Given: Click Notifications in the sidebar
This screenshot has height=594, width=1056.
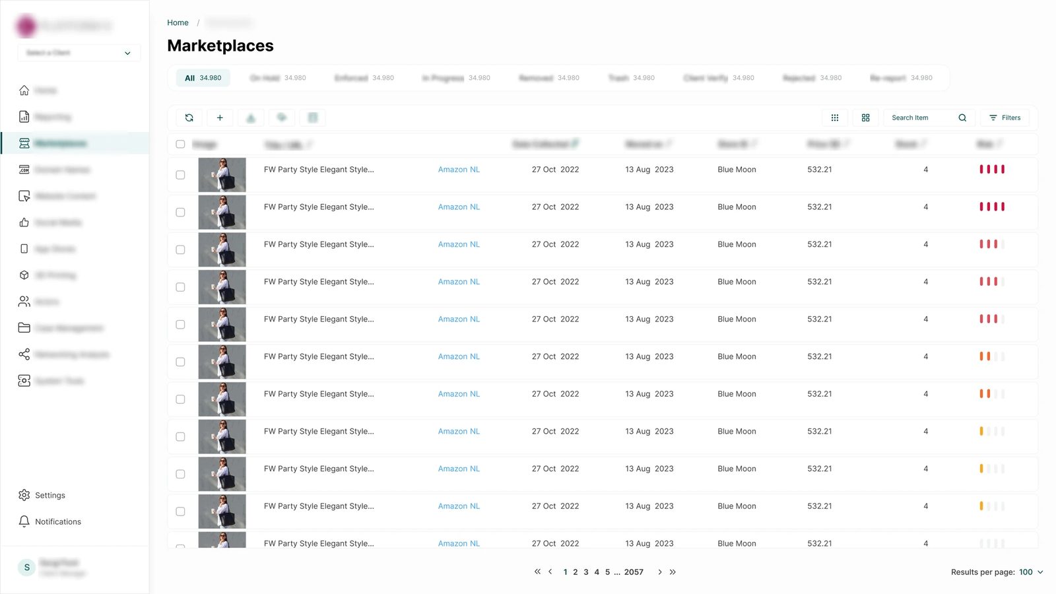Looking at the screenshot, I should [x=58, y=521].
